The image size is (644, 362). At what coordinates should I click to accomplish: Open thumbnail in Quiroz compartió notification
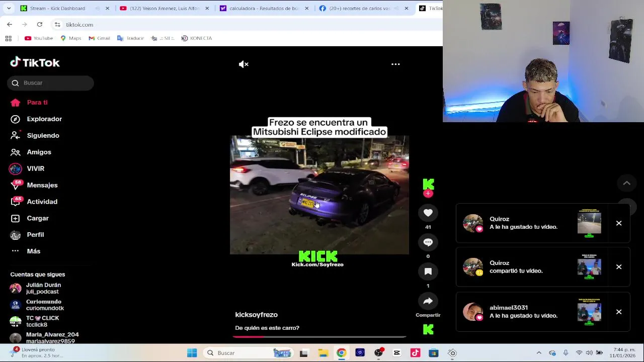(589, 267)
